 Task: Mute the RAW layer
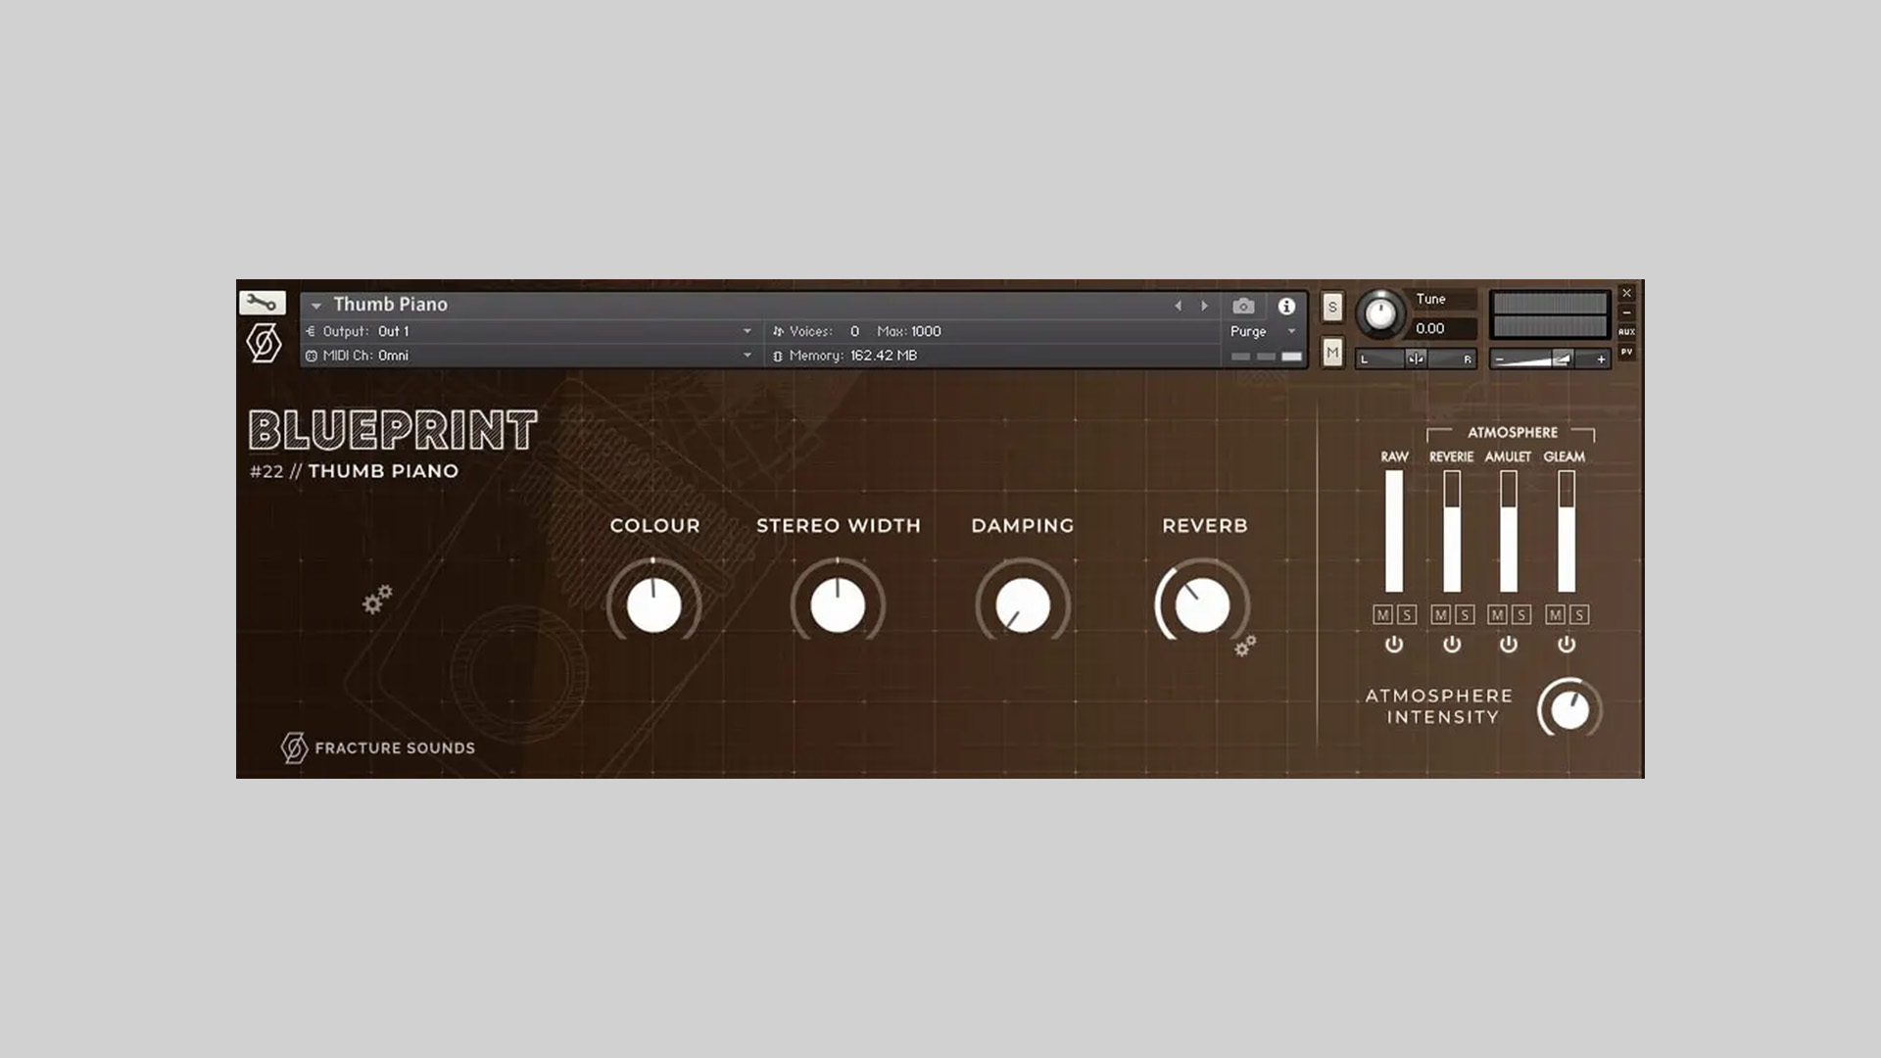(1382, 614)
